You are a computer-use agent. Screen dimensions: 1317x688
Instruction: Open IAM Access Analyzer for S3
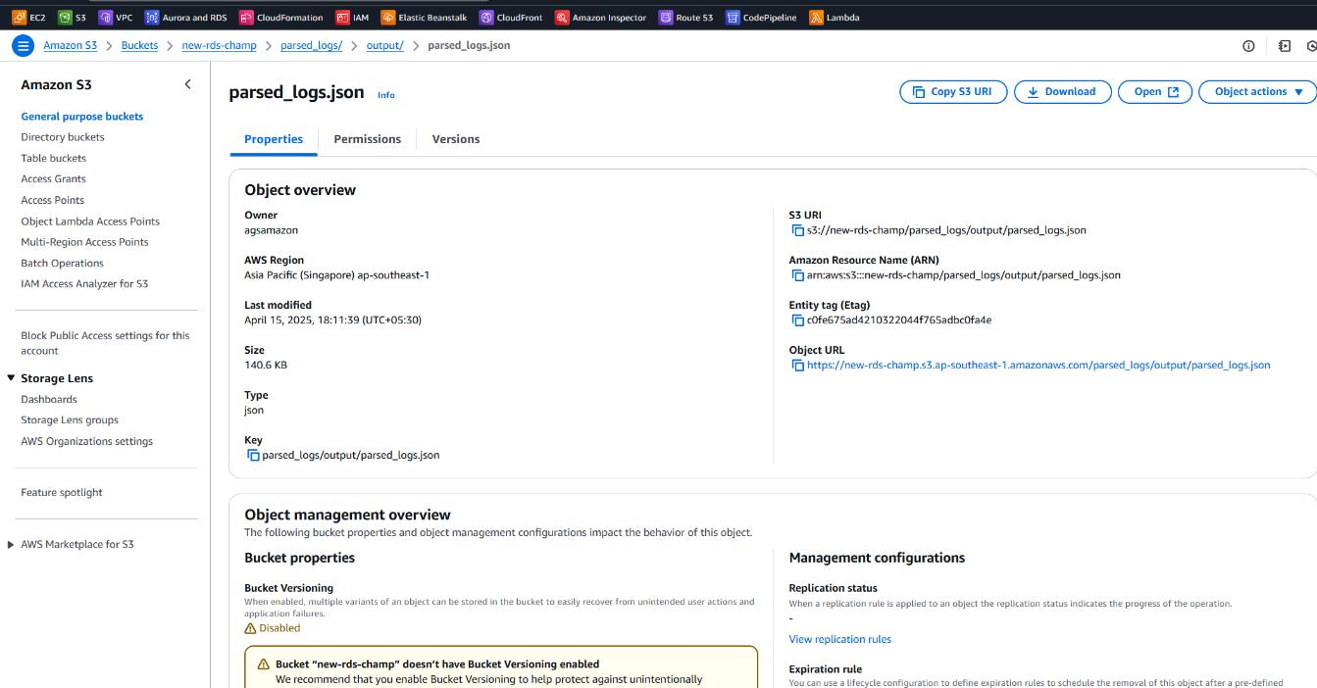click(x=85, y=284)
